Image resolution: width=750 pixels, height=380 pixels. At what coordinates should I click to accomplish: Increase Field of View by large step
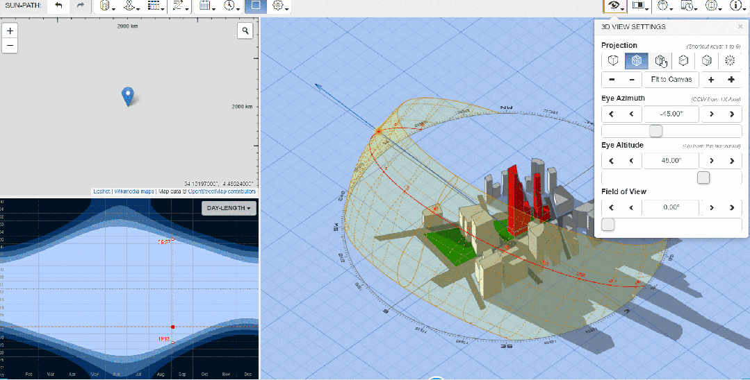click(x=732, y=207)
